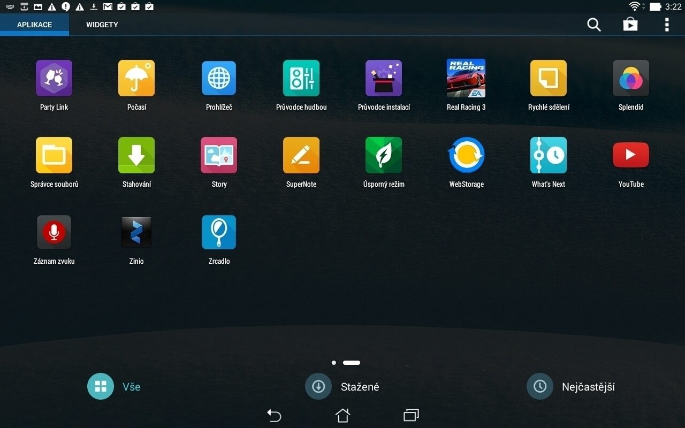Image resolution: width=685 pixels, height=428 pixels.
Task: Open the three-dot overflow menu
Action: 667,25
